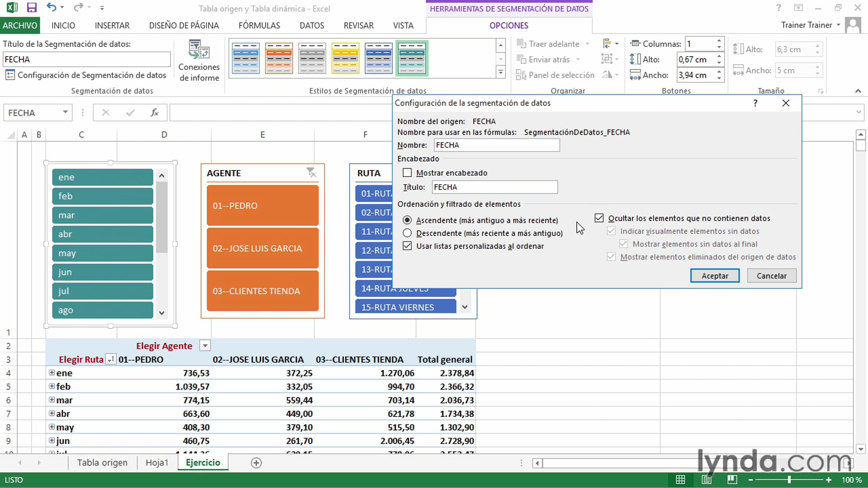Expand the 'ene' pivot row
The width and height of the screenshot is (868, 488).
coord(52,372)
